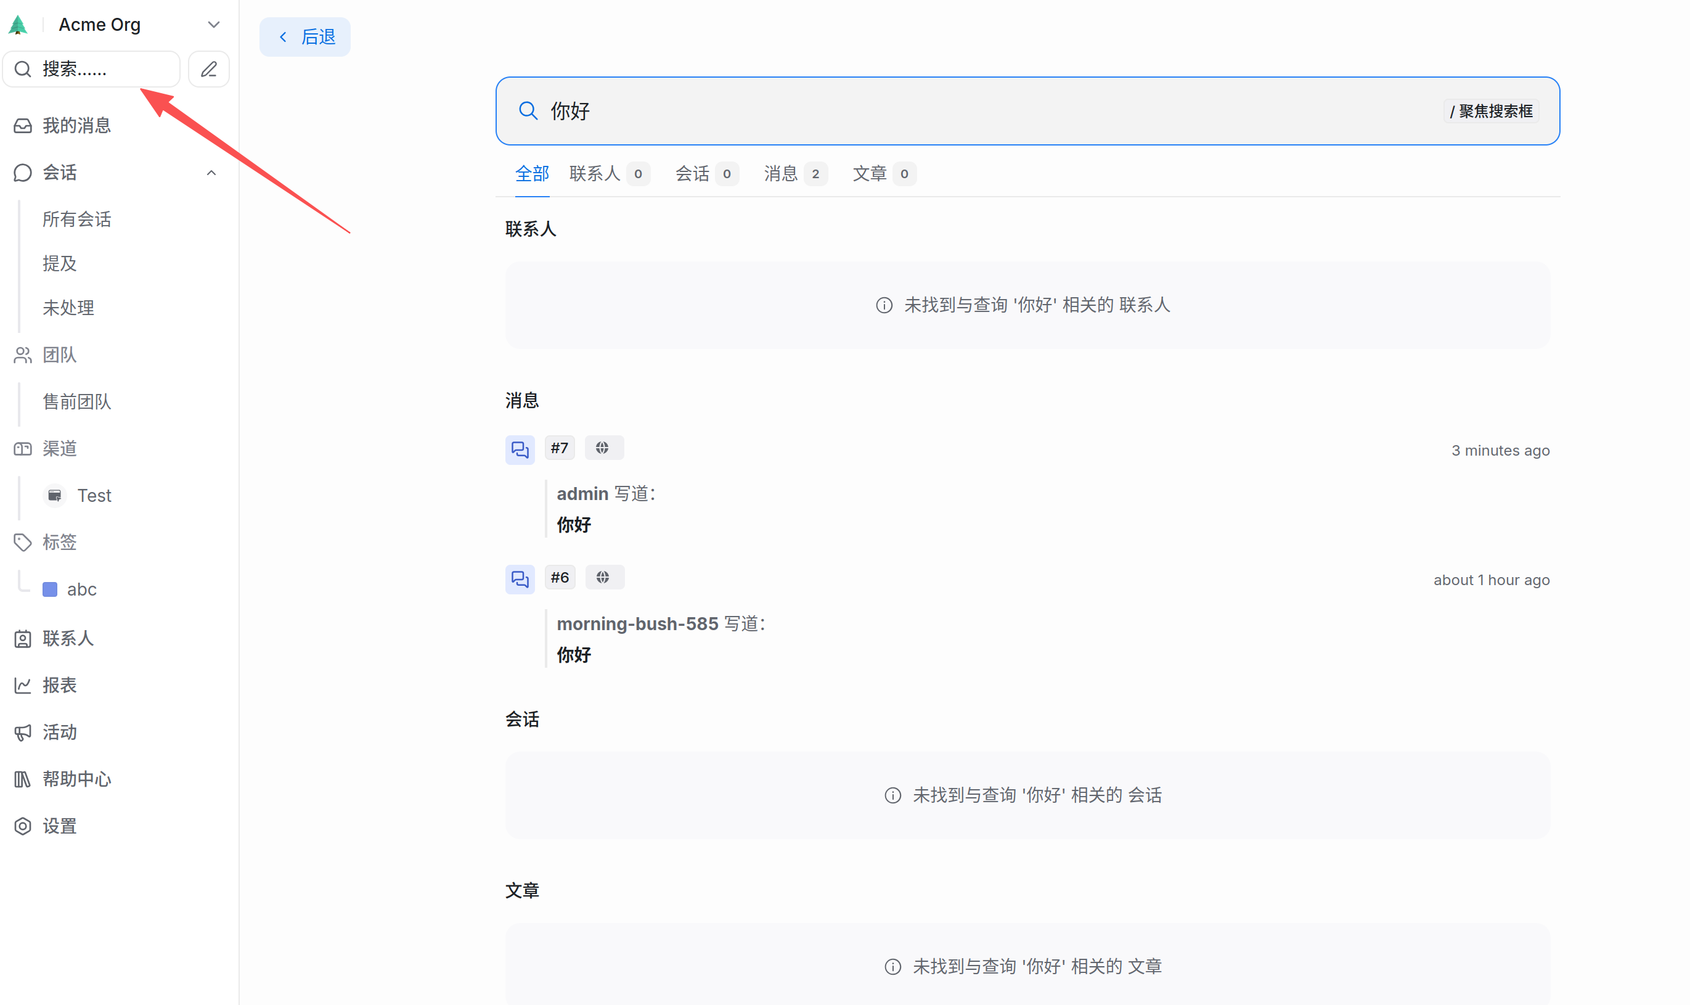Click the Back button
Viewport: 1690px width, 1005px height.
click(x=305, y=36)
